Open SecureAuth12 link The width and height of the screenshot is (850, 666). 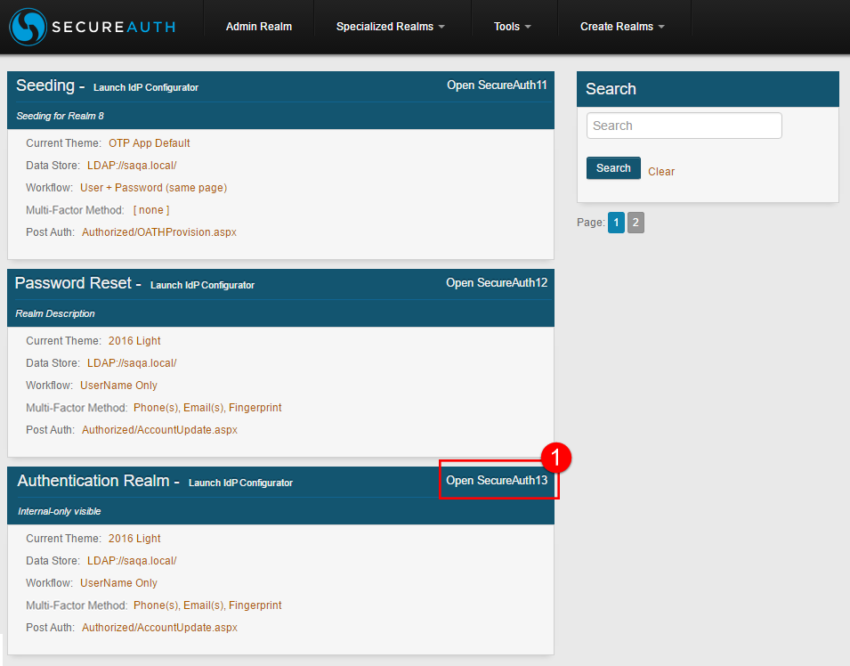click(x=497, y=283)
